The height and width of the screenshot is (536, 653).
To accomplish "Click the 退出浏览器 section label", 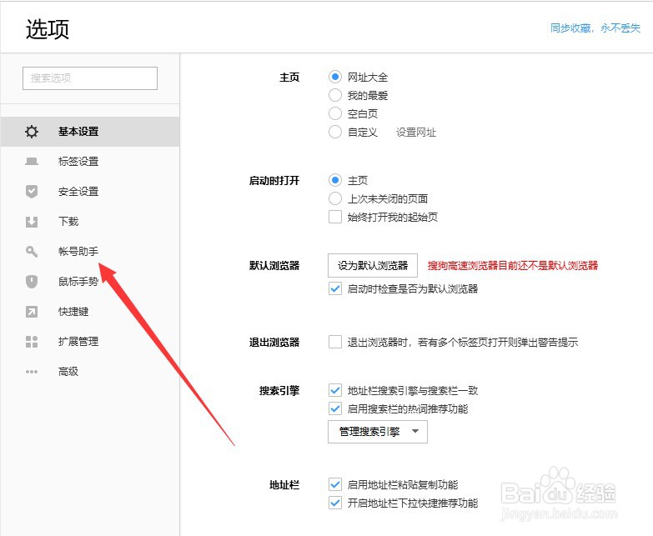I will (274, 343).
